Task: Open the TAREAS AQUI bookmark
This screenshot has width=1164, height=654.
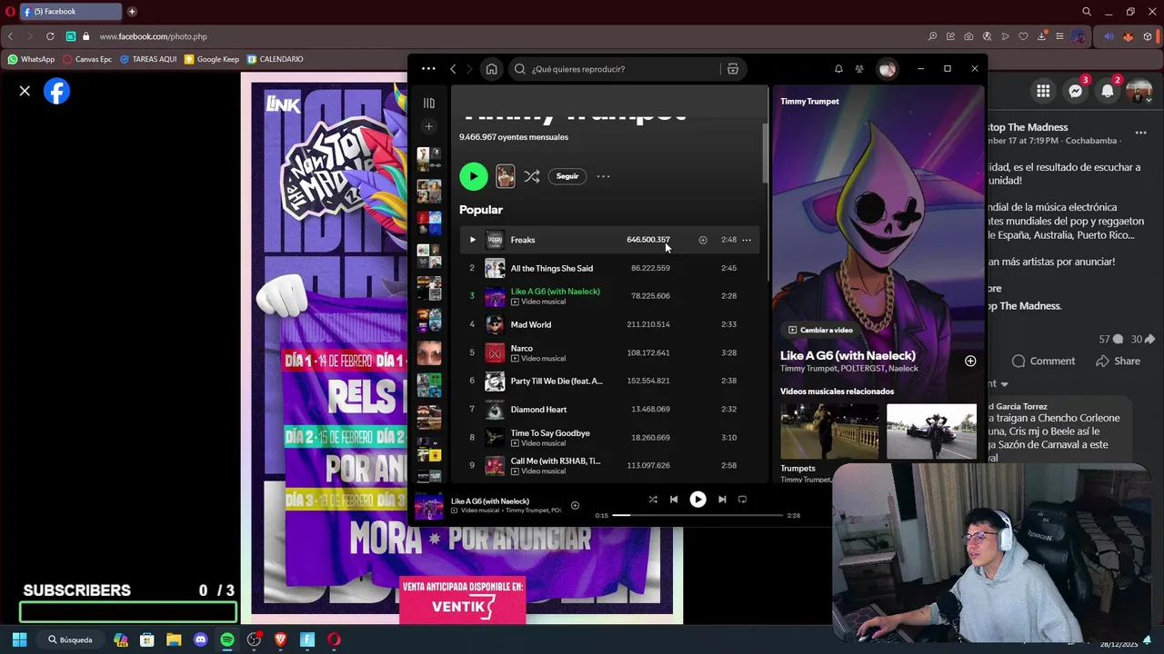Action: 148,59
